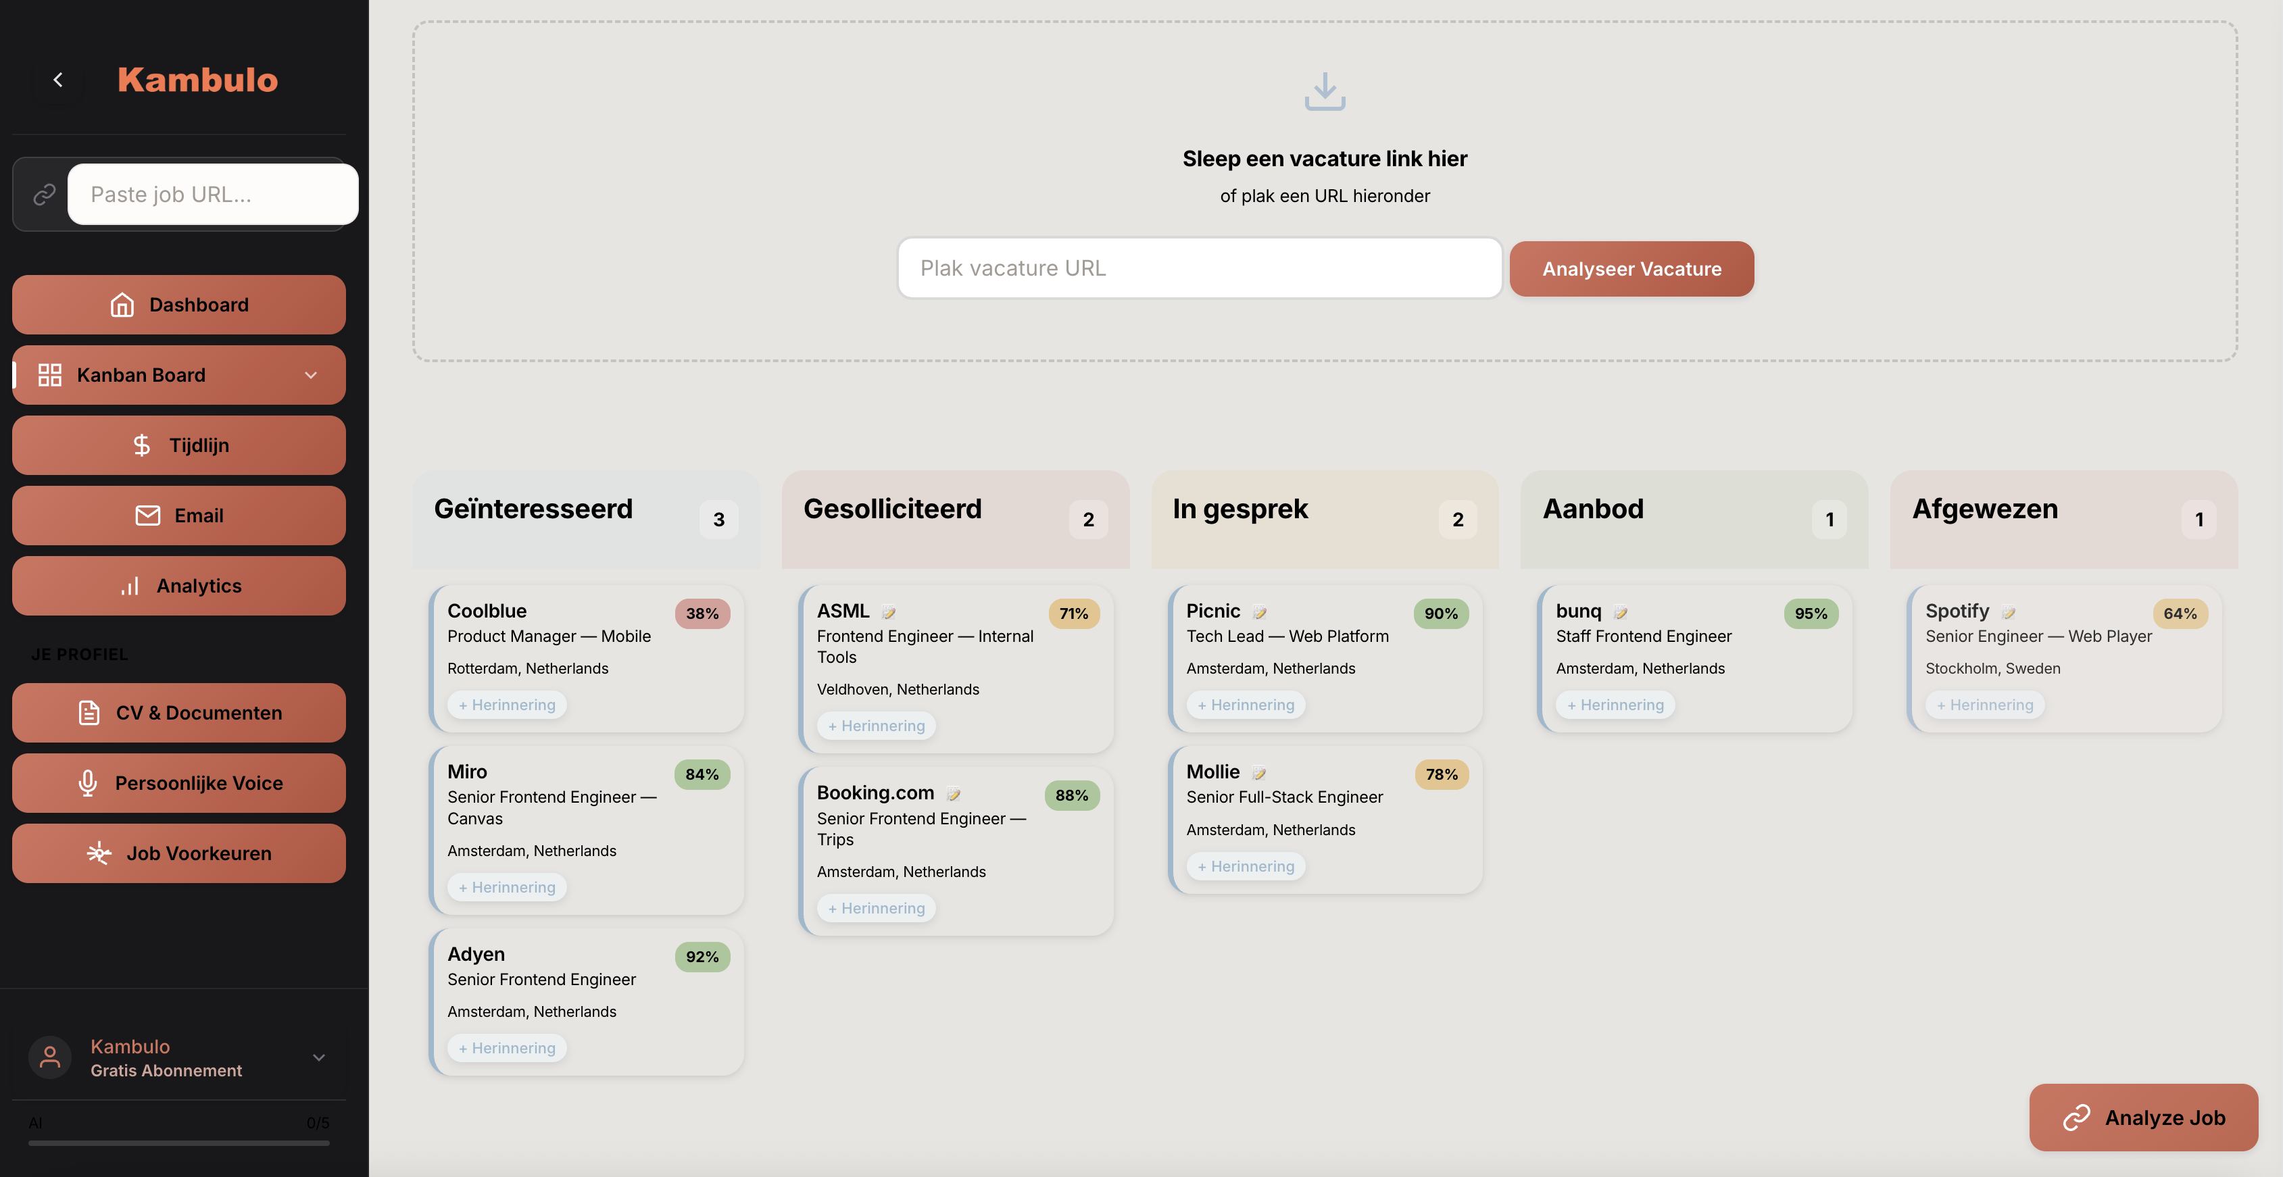The height and width of the screenshot is (1177, 2283).
Task: Select Kanban Board in sidebar
Action: [179, 375]
